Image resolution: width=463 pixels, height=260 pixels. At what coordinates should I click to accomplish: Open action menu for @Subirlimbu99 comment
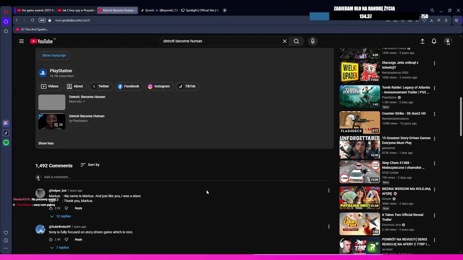tap(329, 227)
